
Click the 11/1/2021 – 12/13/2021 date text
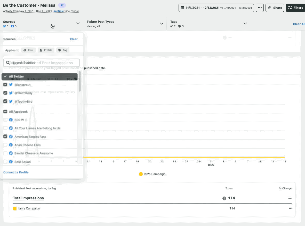pos(203,8)
